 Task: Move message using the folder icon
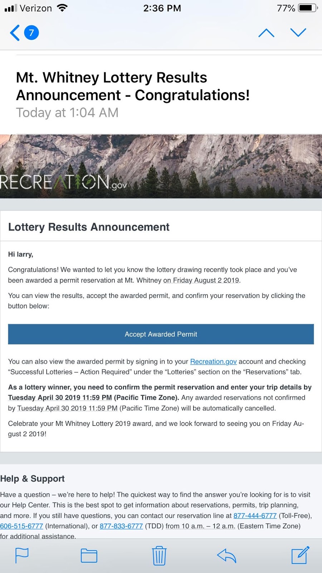[89, 556]
